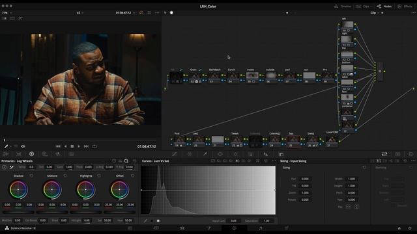Select the qualifier picker under the viewer
The height and width of the screenshot is (234, 417).
coord(6,146)
